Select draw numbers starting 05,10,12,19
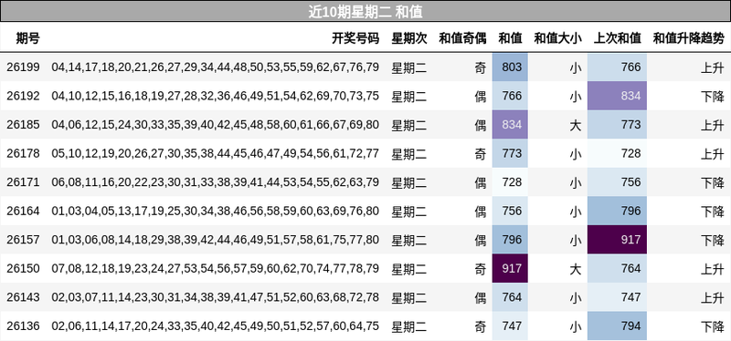Viewport: 731px width, 341px height. (216, 153)
